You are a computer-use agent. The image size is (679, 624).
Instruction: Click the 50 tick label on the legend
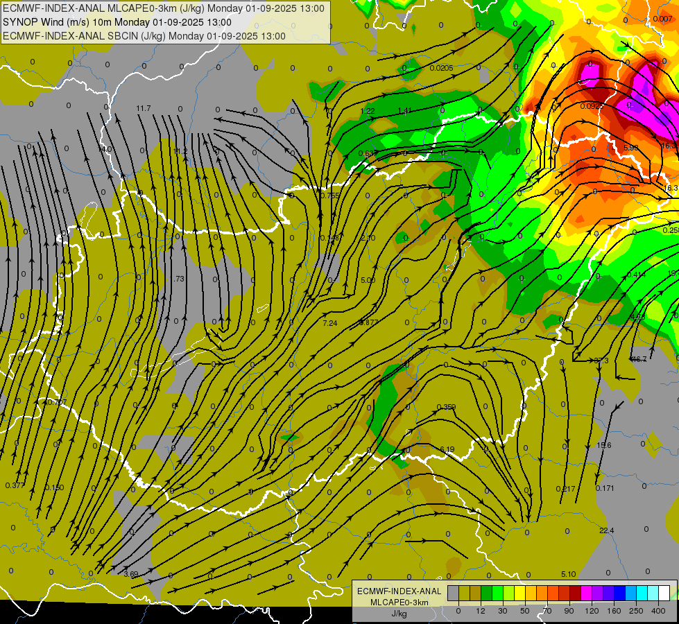pos(525,611)
